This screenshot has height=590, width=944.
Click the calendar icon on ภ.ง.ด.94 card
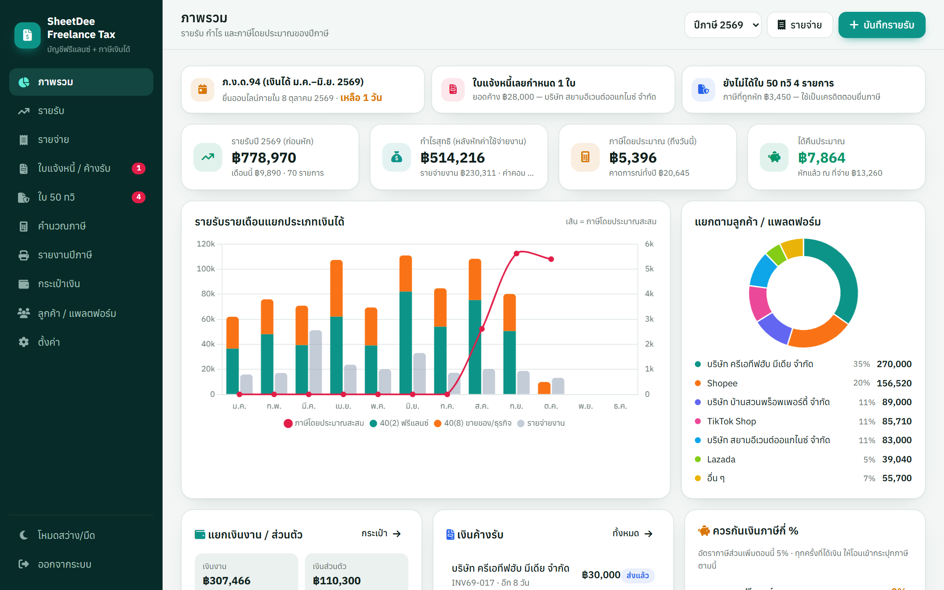tap(203, 90)
